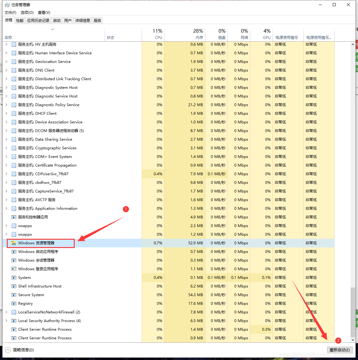Screen dimensions: 358x360
Task: Click the icon of LocalServiceNoNetworkFirewall (2)
Action: click(14, 312)
